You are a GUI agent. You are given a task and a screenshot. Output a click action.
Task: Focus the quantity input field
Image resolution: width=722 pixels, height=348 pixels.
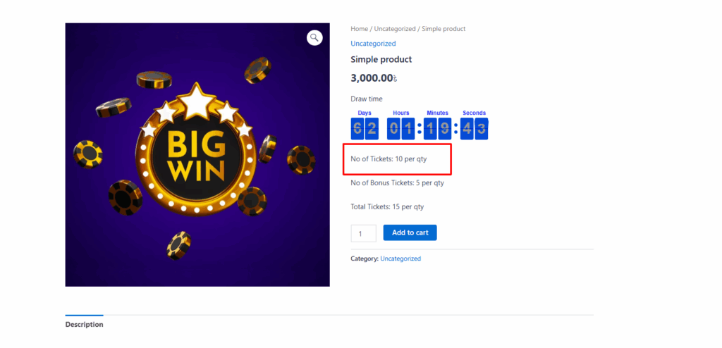(x=363, y=233)
